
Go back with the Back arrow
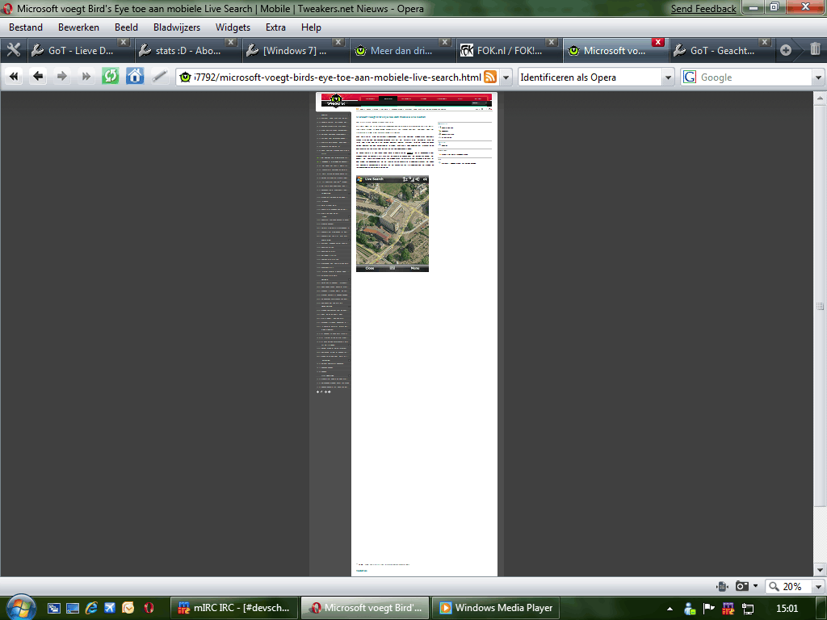point(37,77)
